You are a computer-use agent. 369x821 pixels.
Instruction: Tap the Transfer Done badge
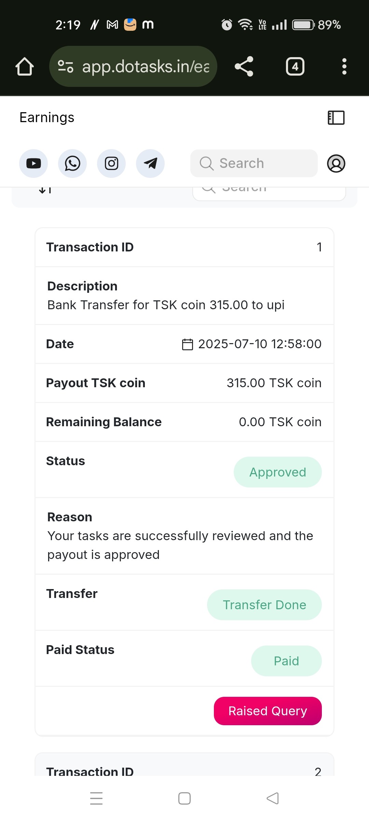264,605
